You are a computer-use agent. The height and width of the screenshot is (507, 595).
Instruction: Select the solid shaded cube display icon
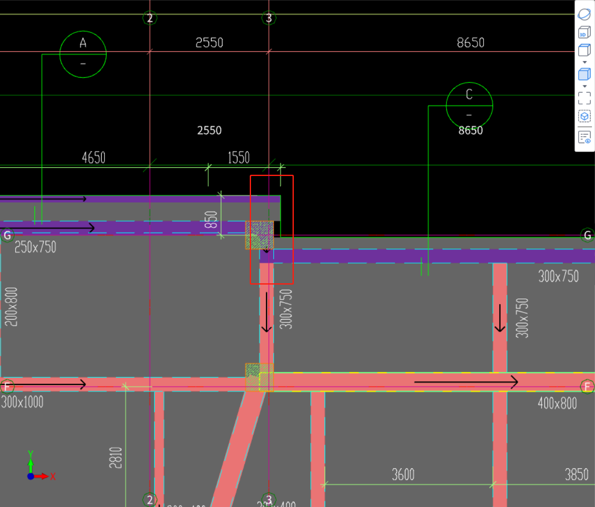pos(584,74)
